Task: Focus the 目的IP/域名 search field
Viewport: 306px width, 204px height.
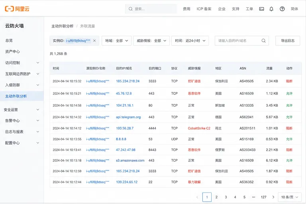Action: click(241, 41)
